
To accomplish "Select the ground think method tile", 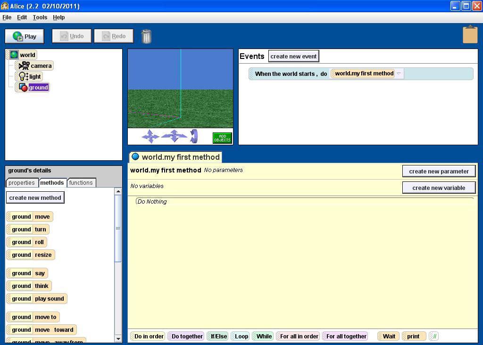I will [29, 286].
